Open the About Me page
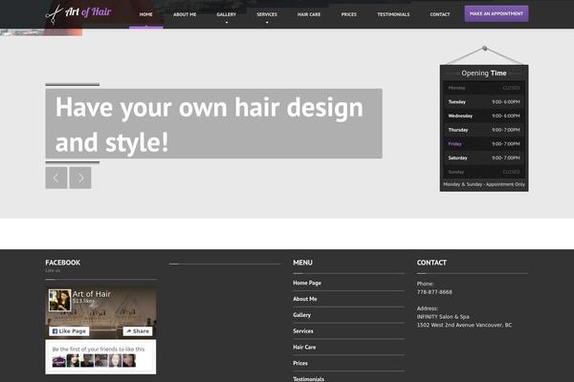The height and width of the screenshot is (382, 574). coord(185,14)
